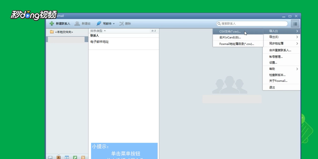Expand the 导入(I) submenu arrow
318x159 pixels.
297,31
